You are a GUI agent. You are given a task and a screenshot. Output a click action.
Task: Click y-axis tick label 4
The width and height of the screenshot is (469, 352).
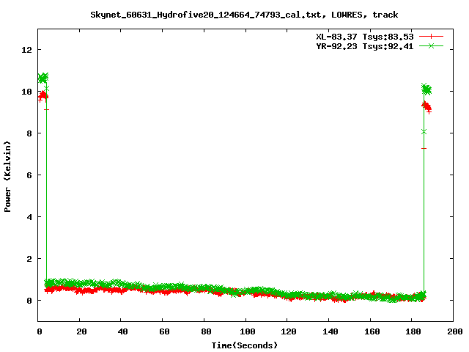tap(29, 217)
